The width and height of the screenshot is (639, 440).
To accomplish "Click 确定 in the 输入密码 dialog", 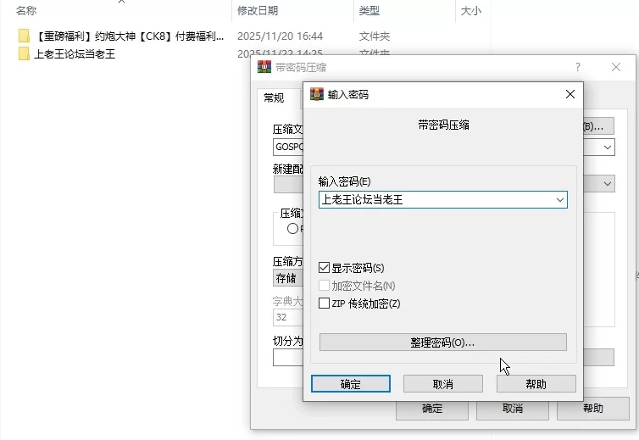I will point(351,384).
